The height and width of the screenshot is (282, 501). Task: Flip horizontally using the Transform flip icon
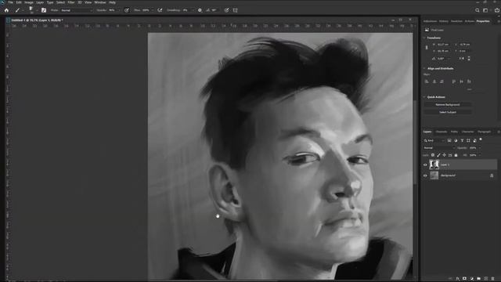(x=461, y=59)
